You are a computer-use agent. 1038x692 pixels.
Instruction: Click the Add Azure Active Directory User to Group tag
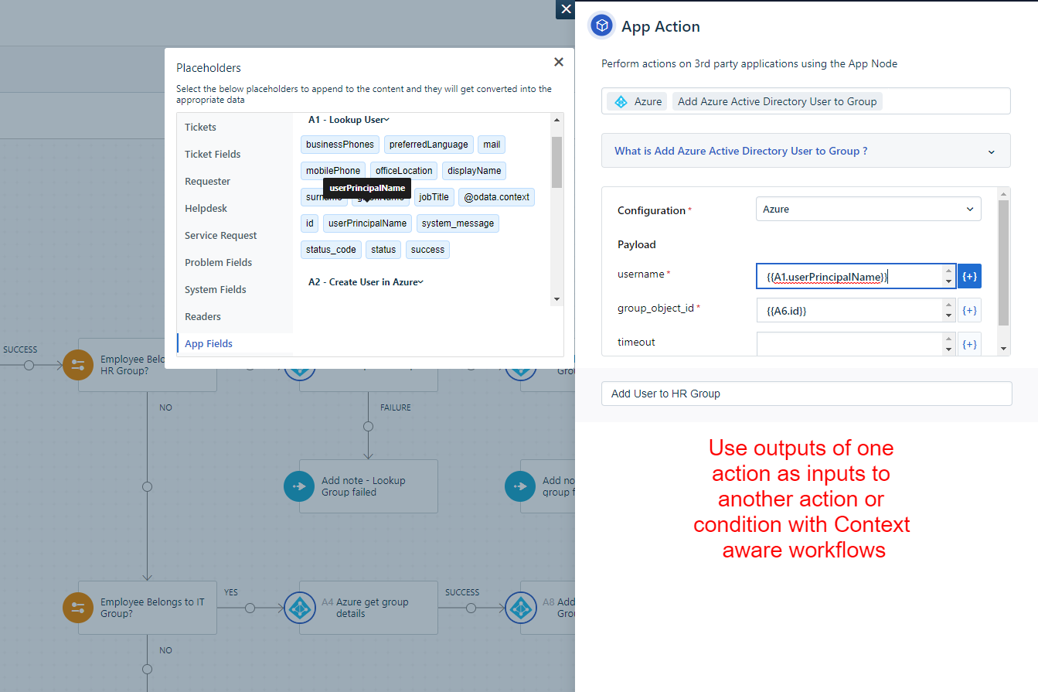click(777, 101)
